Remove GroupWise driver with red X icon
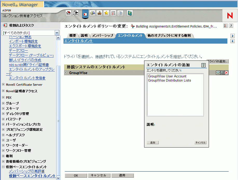The width and height of the screenshot is (238, 180). (x=226, y=73)
